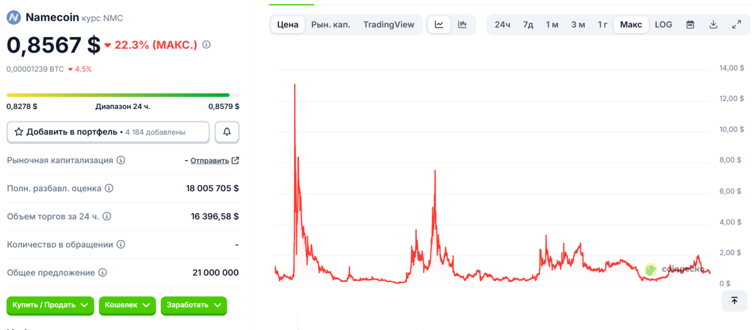Click the scroll-to-top arrow button
This screenshot has height=330, width=754.
(735, 301)
